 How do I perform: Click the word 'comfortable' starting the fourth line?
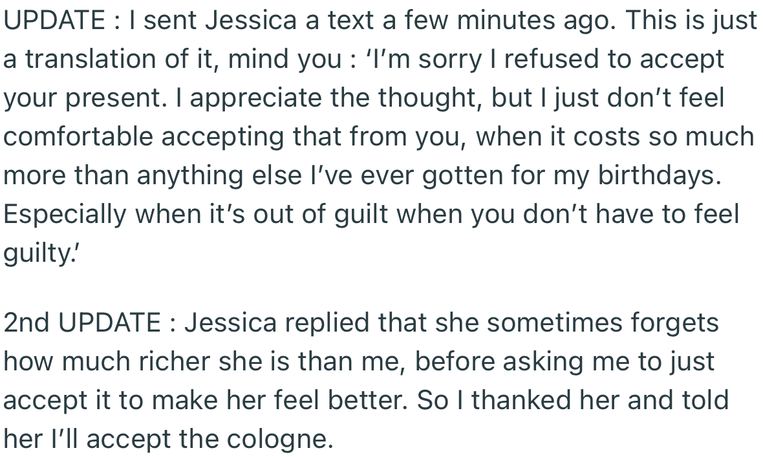point(78,137)
